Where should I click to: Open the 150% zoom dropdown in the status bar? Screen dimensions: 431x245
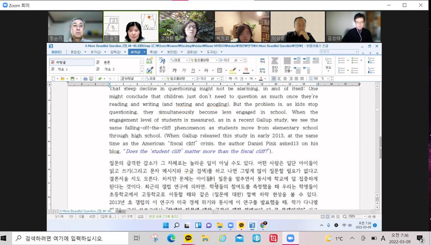[x=365, y=217]
